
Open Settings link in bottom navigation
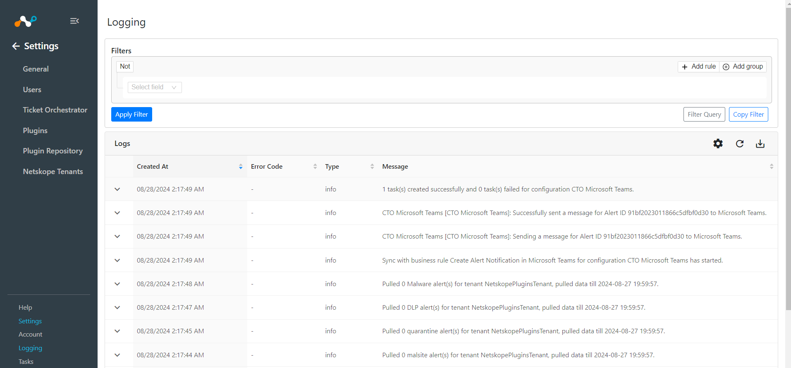(30, 321)
